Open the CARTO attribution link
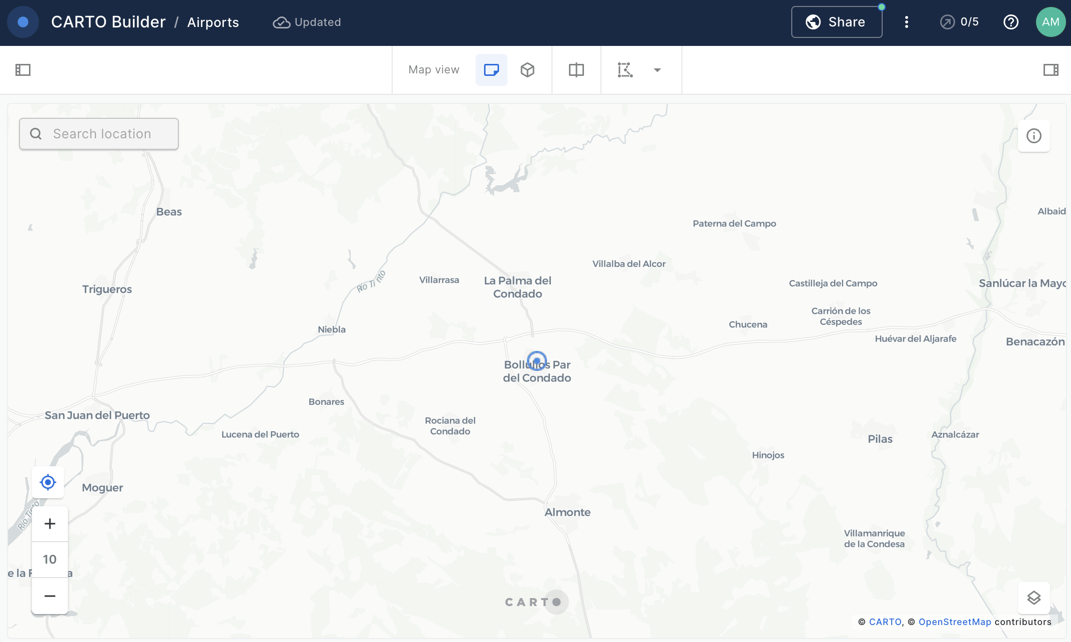Screen dimensions: 1071x642 coord(885,622)
